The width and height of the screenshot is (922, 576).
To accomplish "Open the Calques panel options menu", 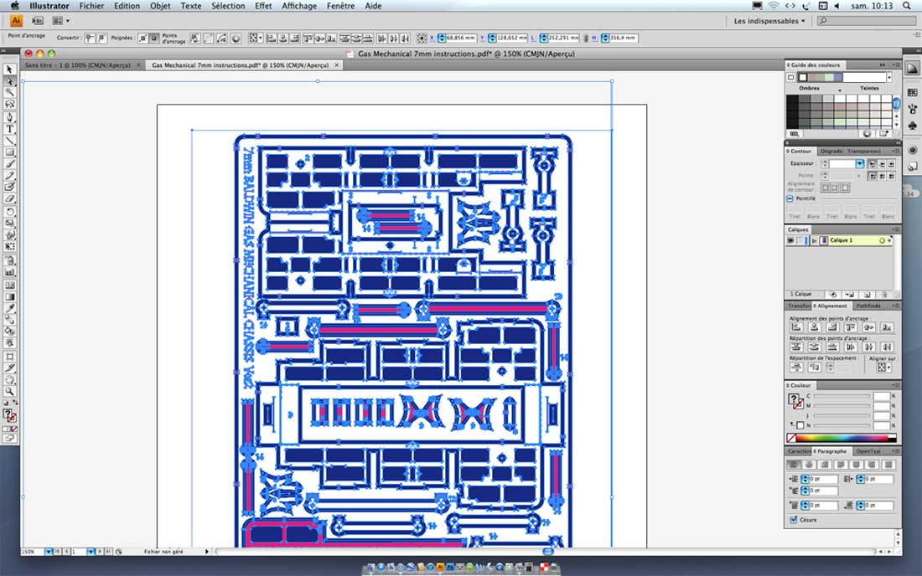I will click(x=896, y=229).
